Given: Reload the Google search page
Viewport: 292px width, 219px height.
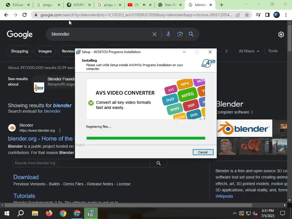Looking at the screenshot, I should [x=25, y=15].
